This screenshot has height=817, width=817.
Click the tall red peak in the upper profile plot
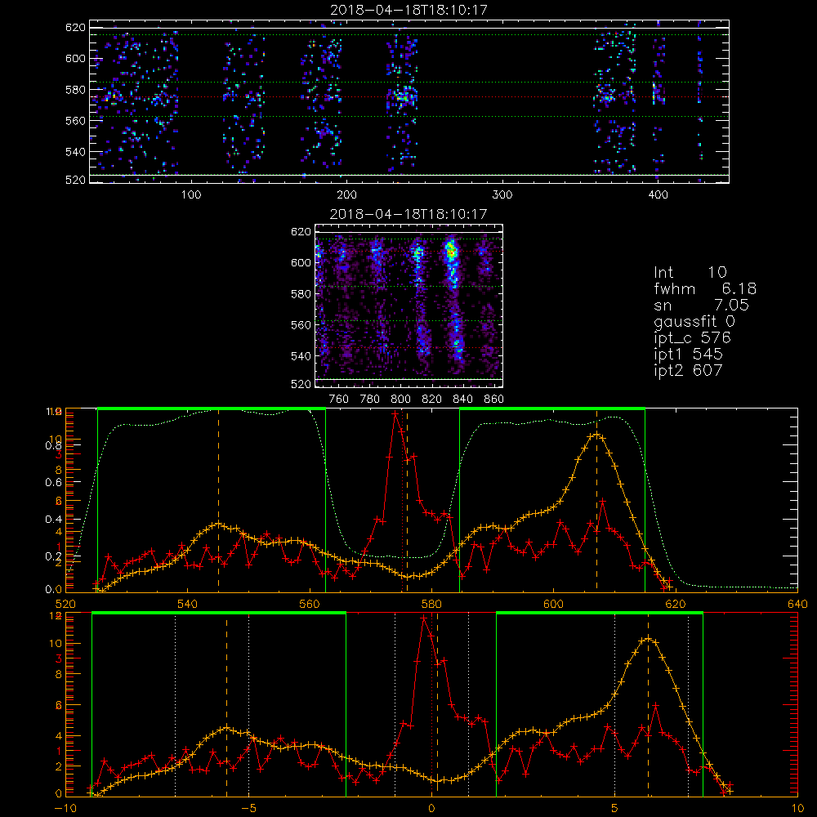point(395,413)
